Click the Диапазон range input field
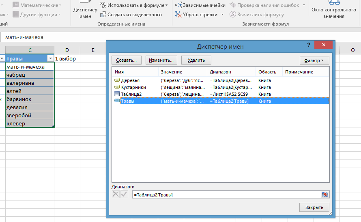The width and height of the screenshot is (361, 222). click(x=225, y=195)
